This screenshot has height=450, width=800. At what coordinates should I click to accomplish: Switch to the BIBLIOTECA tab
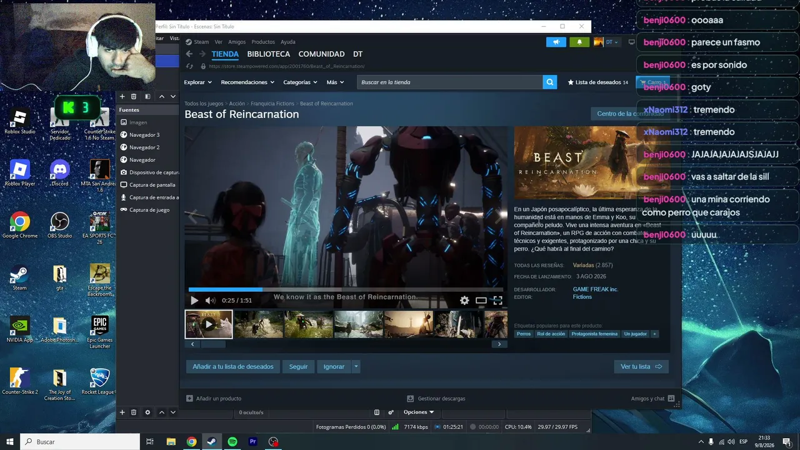click(x=269, y=54)
